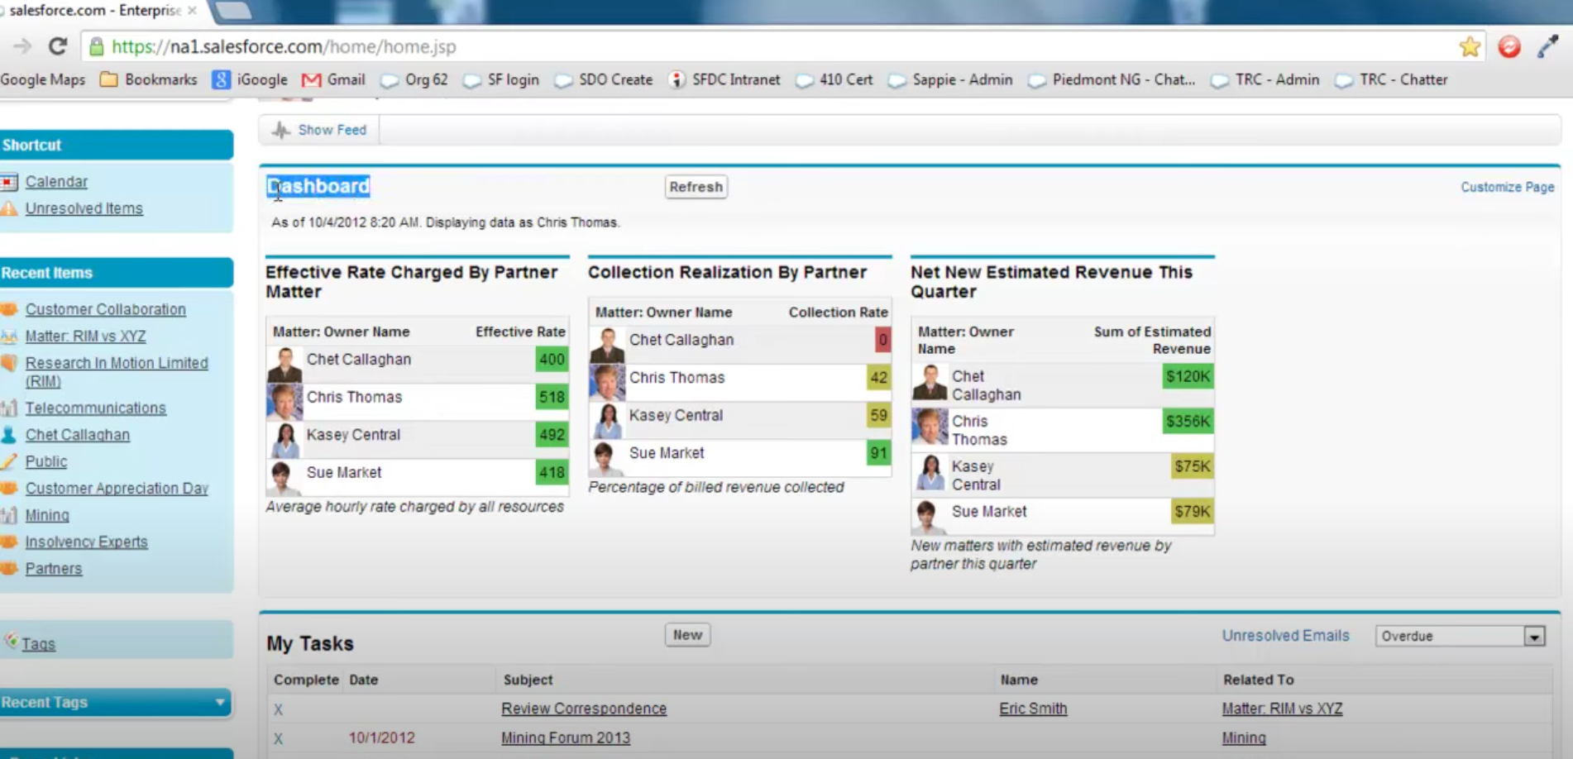1573x759 pixels.
Task: Click the browser forward arrow
Action: click(22, 46)
